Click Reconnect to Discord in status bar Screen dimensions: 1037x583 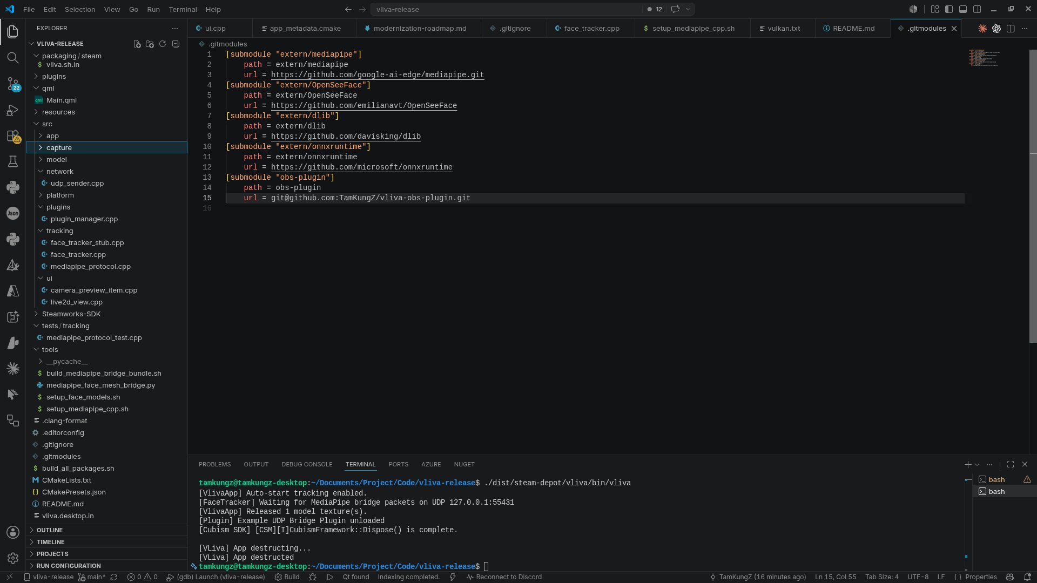[x=504, y=577]
